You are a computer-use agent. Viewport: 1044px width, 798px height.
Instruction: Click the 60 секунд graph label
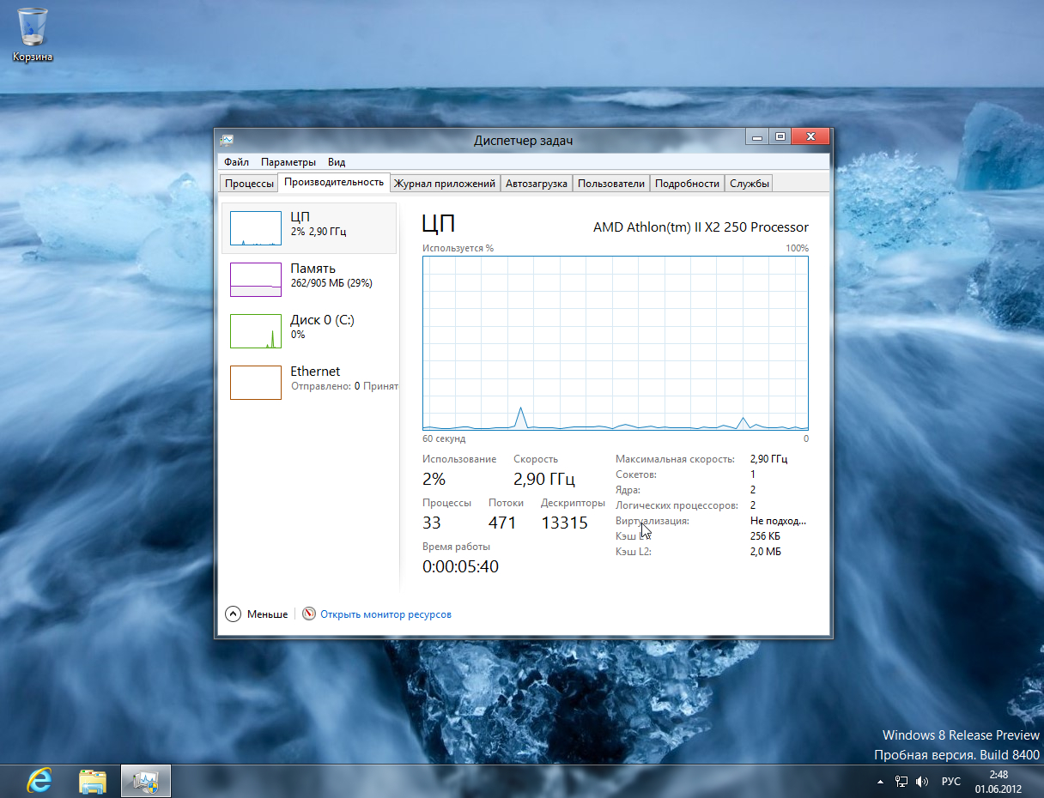[444, 438]
